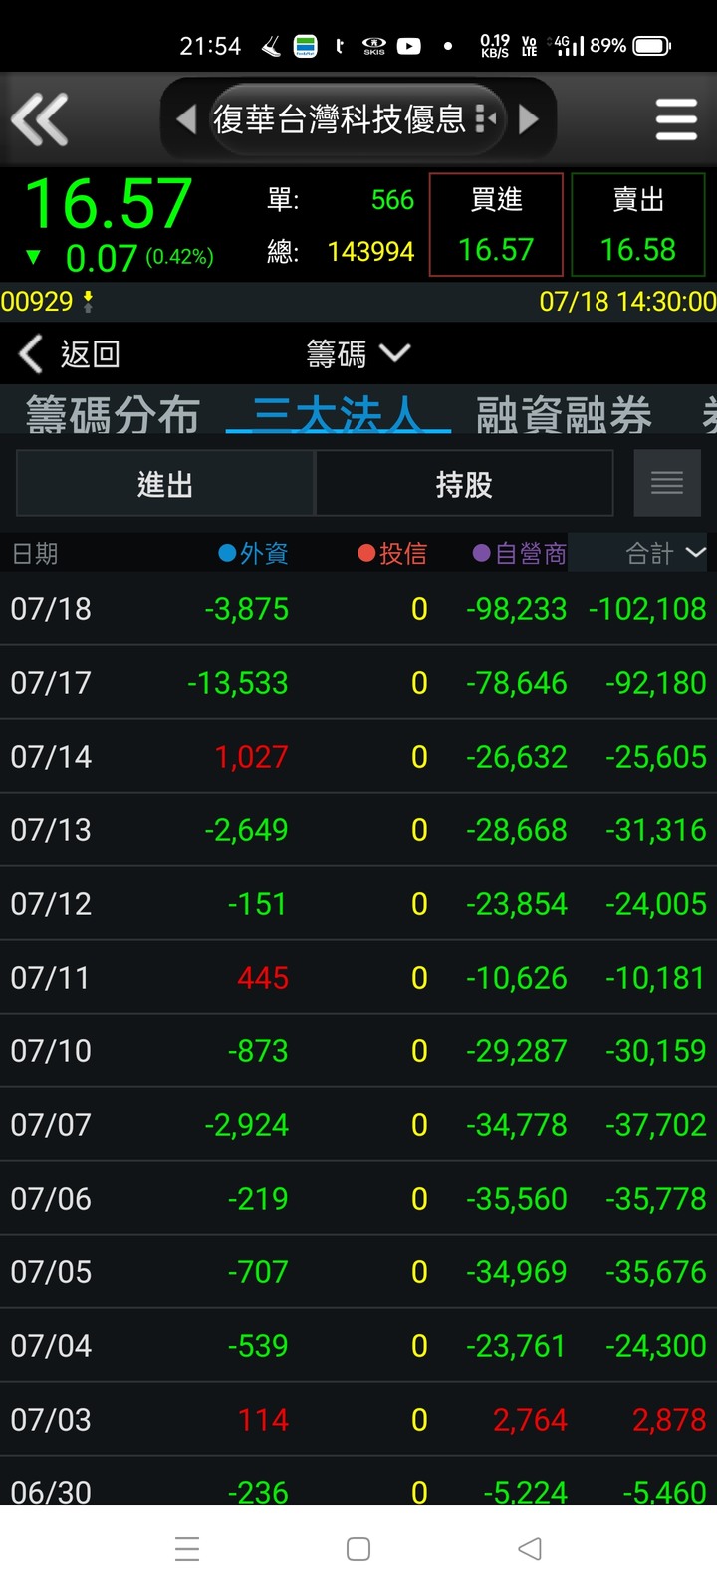Tap the 07/10 total -30,159
This screenshot has width=717, height=1593.
(x=656, y=1051)
